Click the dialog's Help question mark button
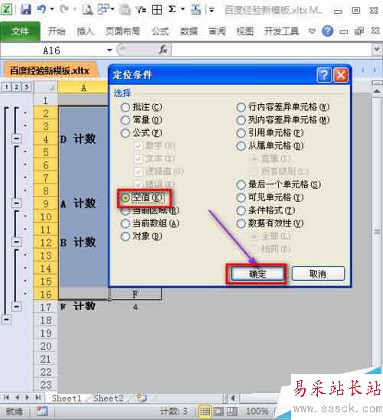Screen dimensions: 383x420 [324, 75]
